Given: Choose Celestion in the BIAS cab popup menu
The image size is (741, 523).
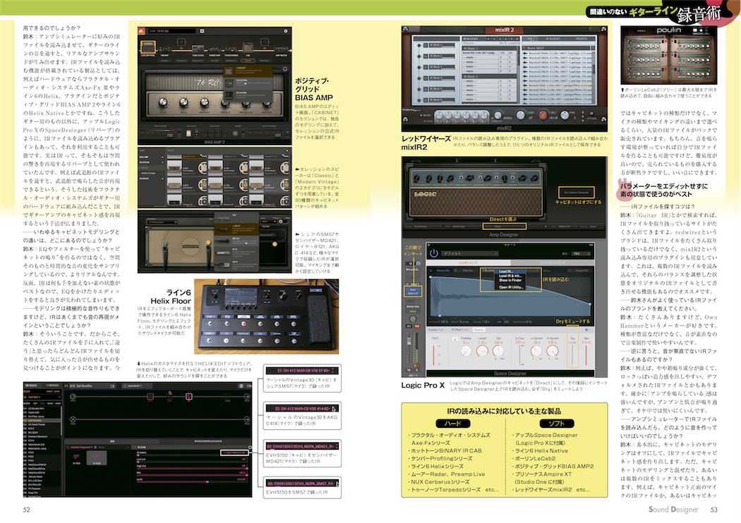Looking at the screenshot, I should point(248,83).
